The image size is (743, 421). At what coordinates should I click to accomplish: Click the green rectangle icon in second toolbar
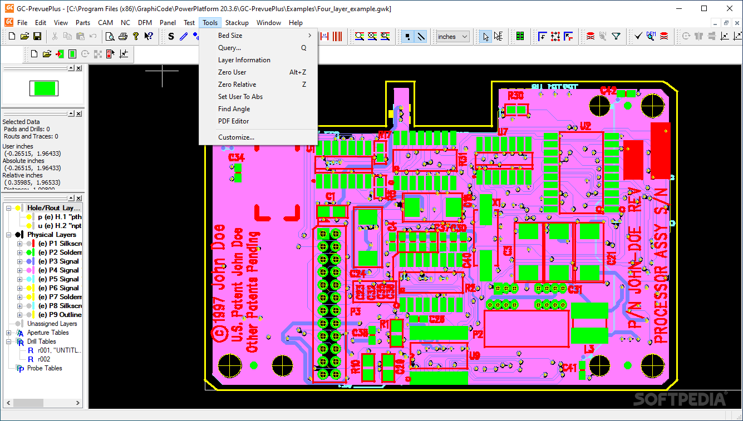click(x=72, y=54)
